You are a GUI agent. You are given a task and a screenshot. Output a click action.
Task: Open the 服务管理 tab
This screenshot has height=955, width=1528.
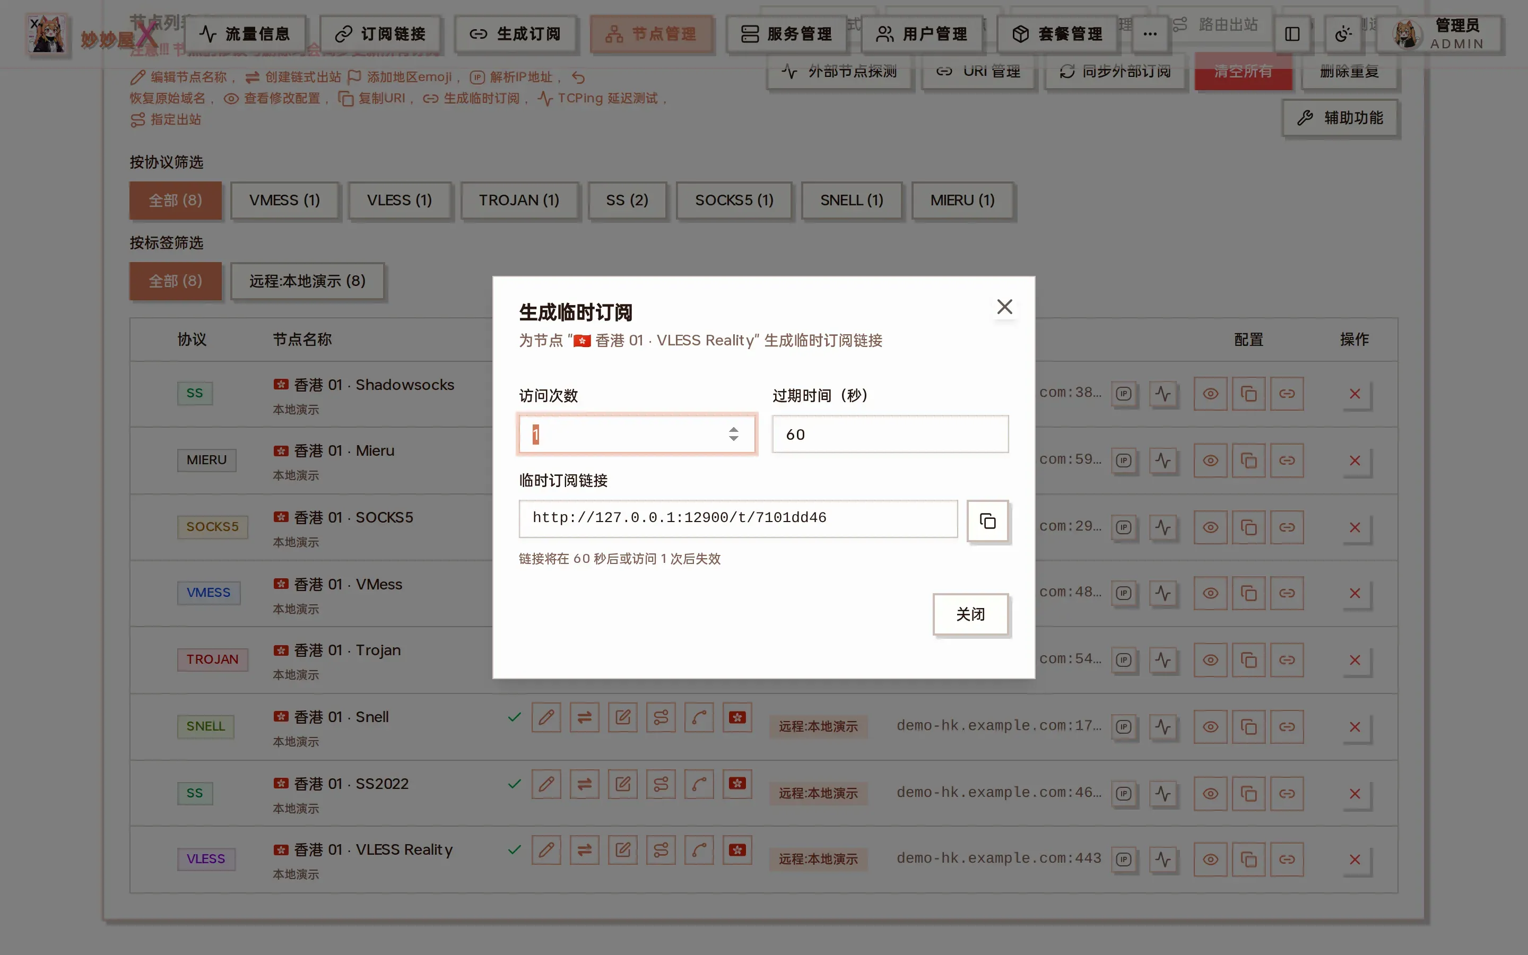click(787, 33)
